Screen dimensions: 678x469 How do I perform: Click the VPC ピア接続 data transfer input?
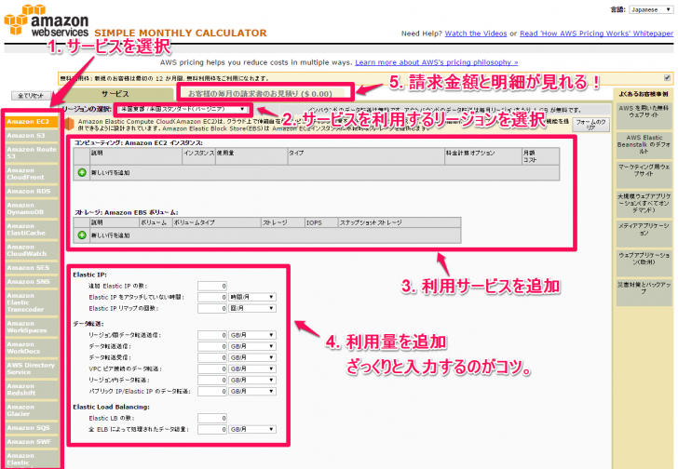pos(212,368)
